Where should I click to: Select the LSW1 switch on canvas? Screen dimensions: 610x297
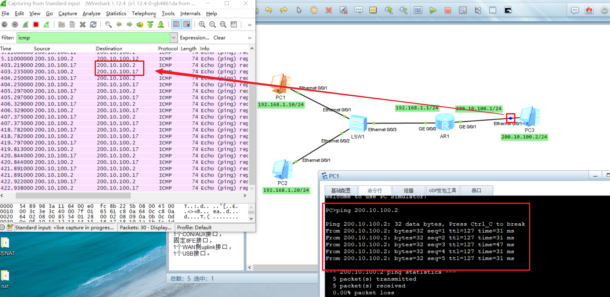click(x=358, y=123)
